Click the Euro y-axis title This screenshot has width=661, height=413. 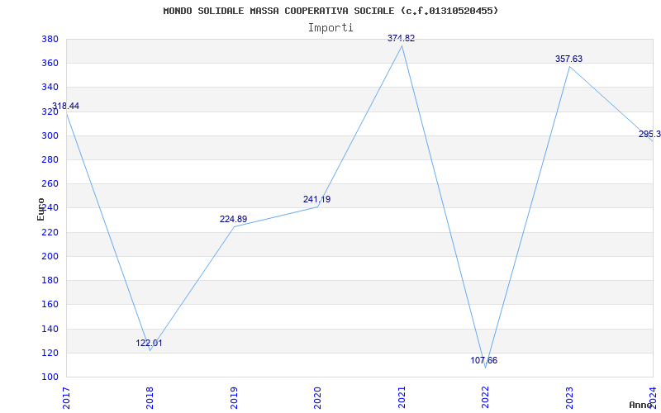40,209
